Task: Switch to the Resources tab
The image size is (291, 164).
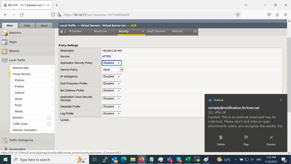Action: [103, 31]
